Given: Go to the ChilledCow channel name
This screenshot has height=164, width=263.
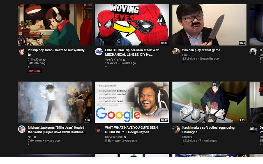Looking at the screenshot, I should (35, 59).
